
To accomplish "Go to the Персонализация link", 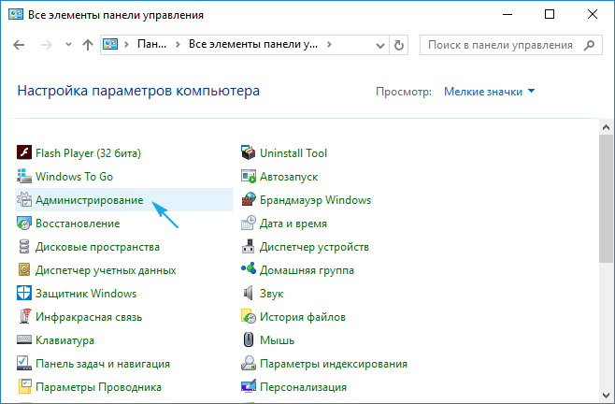I will pyautogui.click(x=303, y=387).
